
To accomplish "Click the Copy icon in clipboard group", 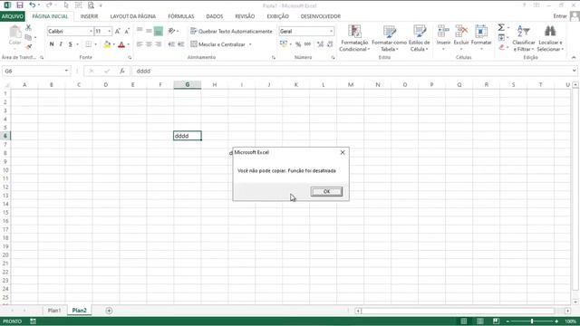I will pyautogui.click(x=28, y=37).
